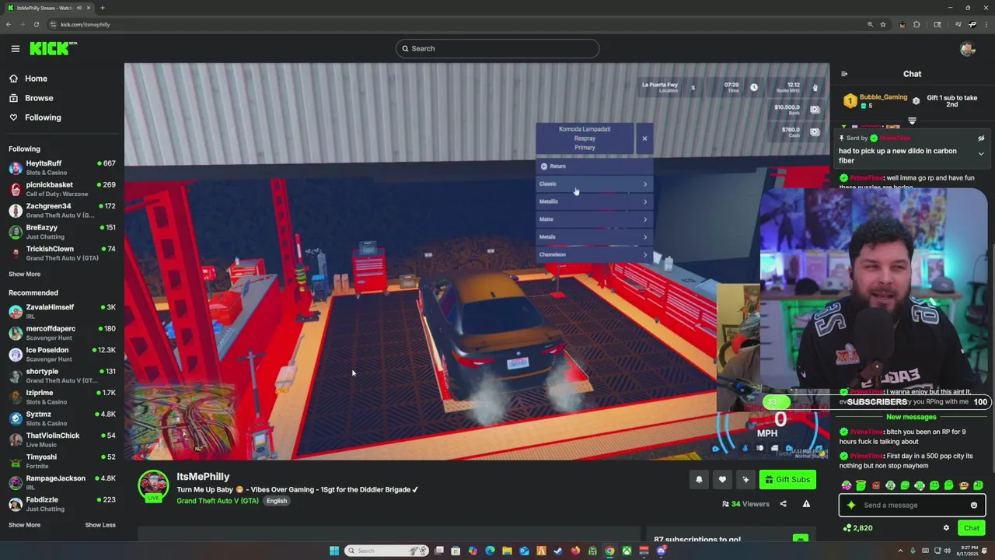Unpin the pinned message icon

coord(981,138)
